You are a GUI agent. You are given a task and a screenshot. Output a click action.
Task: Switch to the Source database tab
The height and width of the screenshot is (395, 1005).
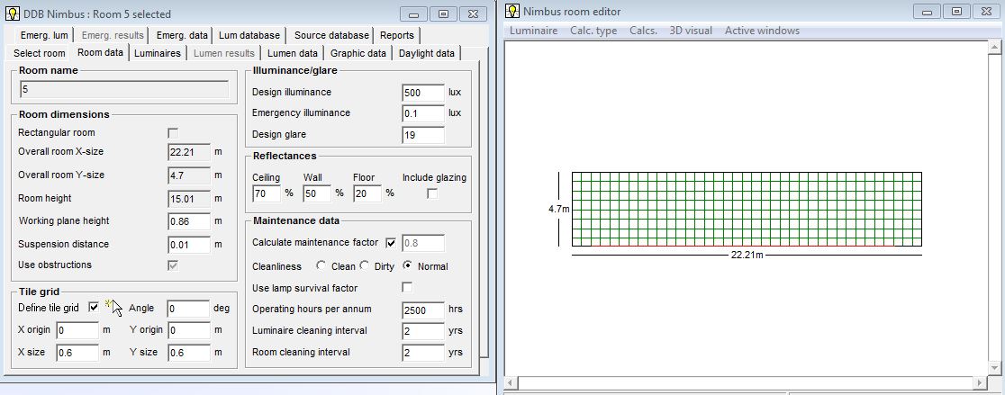[x=331, y=35]
